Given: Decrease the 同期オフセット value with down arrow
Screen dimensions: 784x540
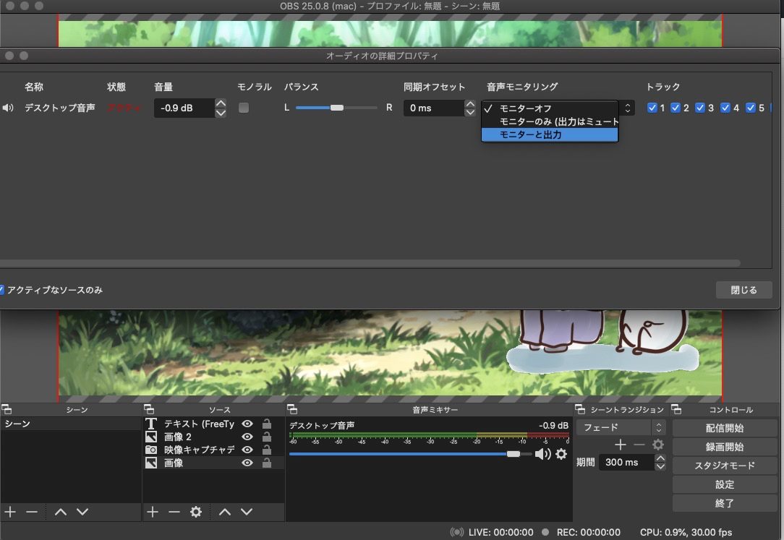Looking at the screenshot, I should coord(469,113).
